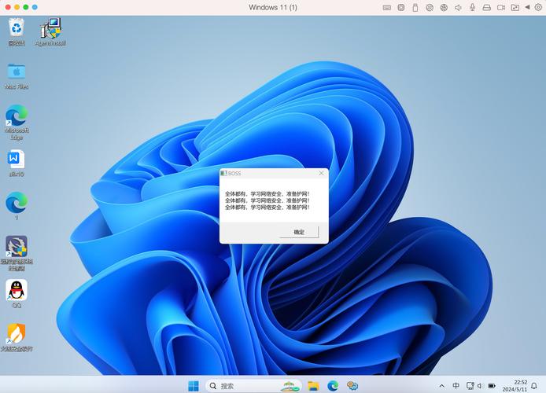Open the Windows Start menu
This screenshot has height=393, width=546.
[x=194, y=386]
